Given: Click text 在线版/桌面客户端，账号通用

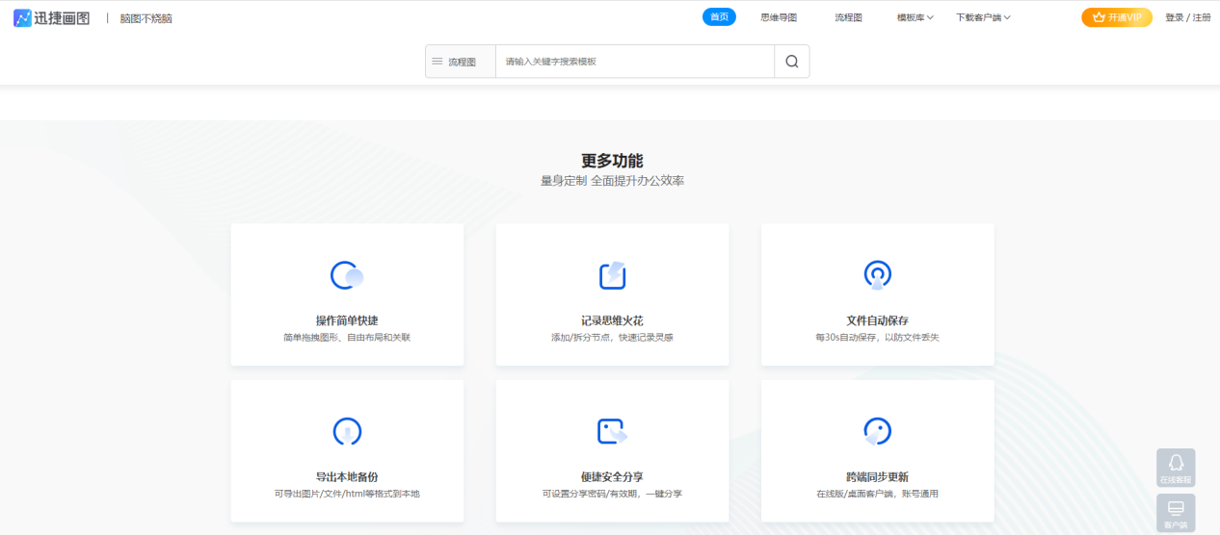Looking at the screenshot, I should [878, 494].
